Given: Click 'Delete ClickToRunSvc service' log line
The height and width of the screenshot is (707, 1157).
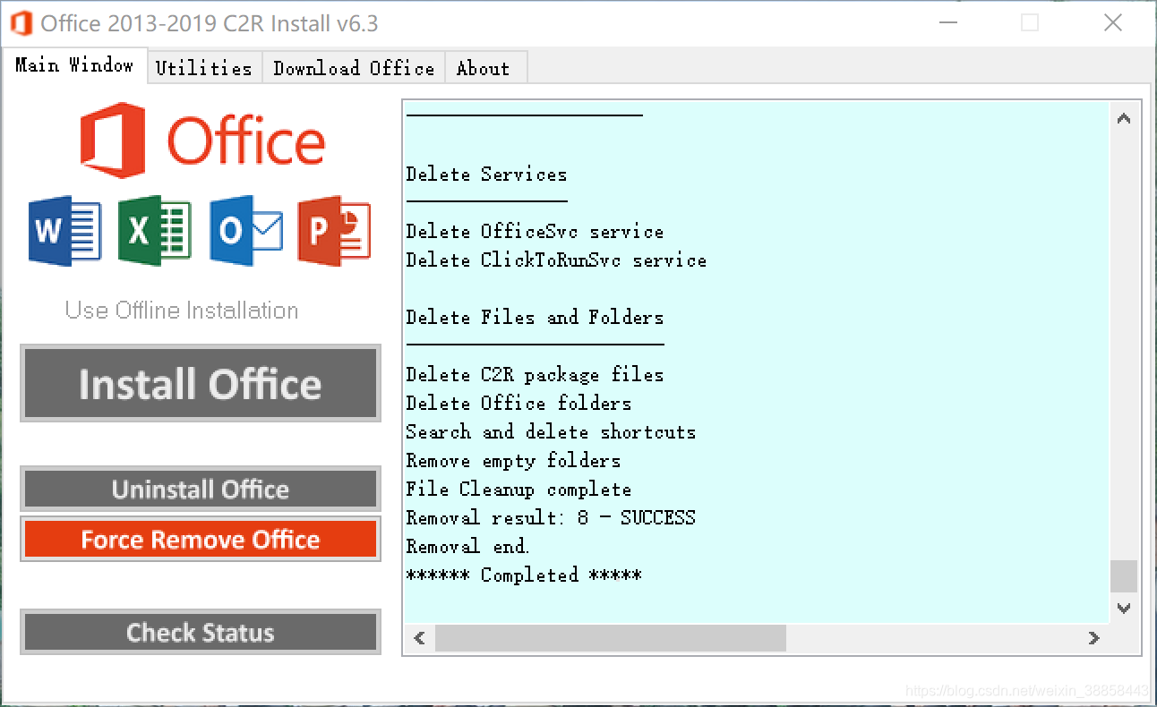Looking at the screenshot, I should click(x=556, y=260).
